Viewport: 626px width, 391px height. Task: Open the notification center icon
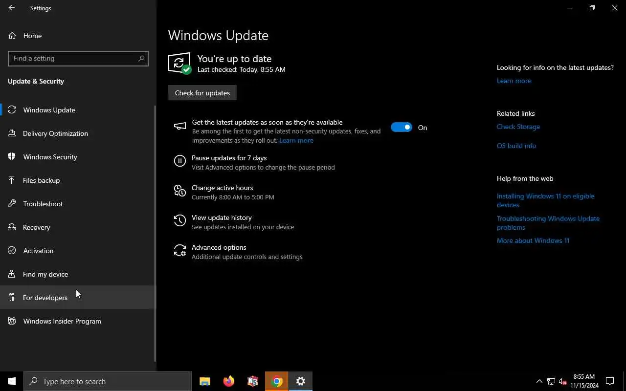(610, 381)
